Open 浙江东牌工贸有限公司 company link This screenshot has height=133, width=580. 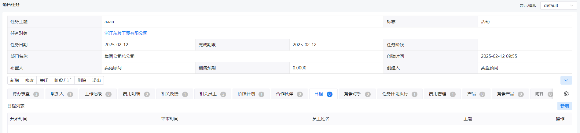[x=126, y=33]
